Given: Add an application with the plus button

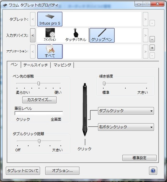Looking at the screenshot, I should (152, 48).
